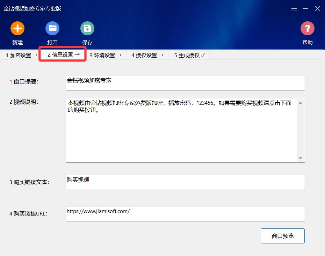Click the description scrollbar down arrow

point(300,158)
